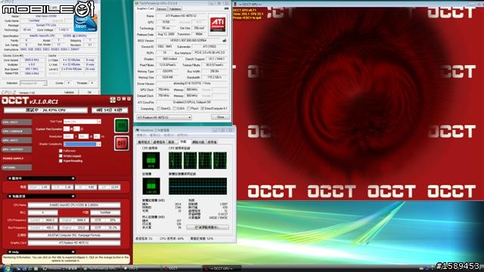Open the Test Type dropdown in OCCT
484x272 pixels.
pyautogui.click(x=82, y=122)
